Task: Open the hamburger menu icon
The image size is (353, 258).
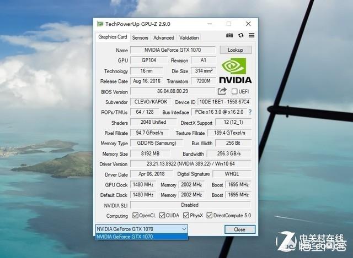Action: (252, 35)
